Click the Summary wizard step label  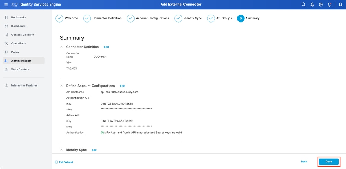[253, 18]
